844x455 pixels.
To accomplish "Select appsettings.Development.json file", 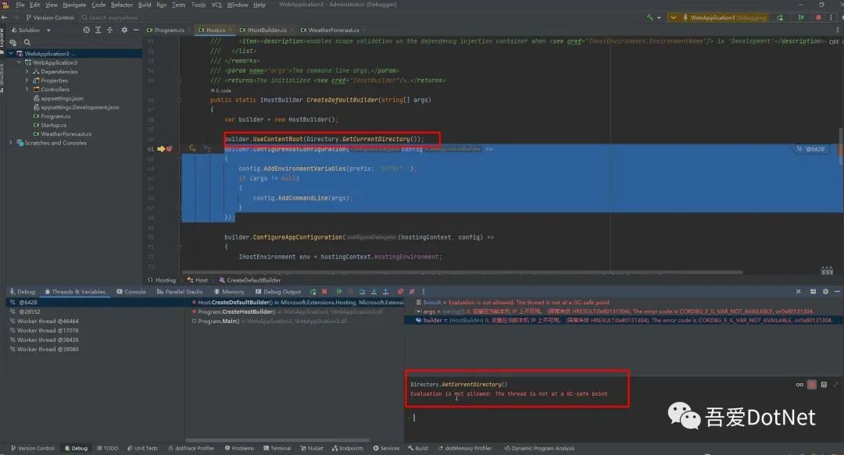I will click(x=76, y=107).
